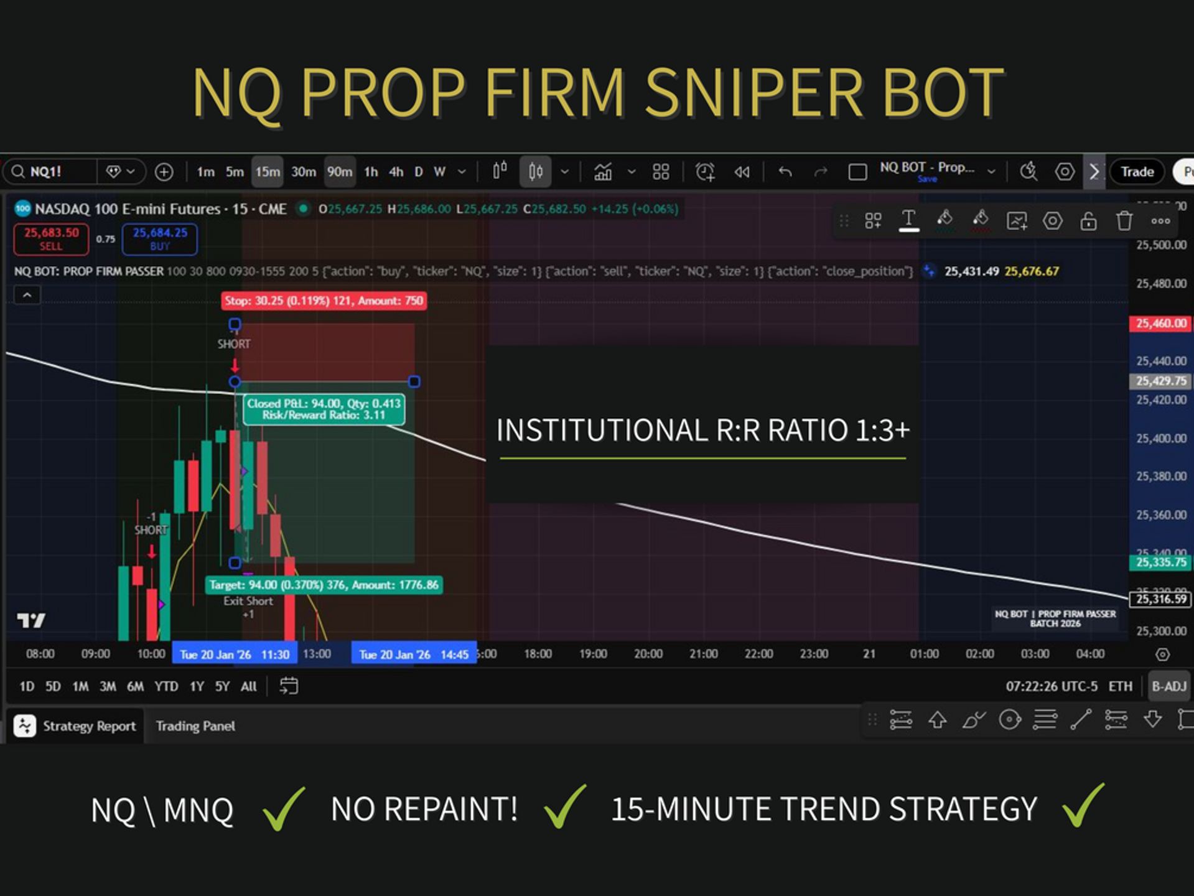Screen dimensions: 1194x896
Task: Select the candlestick chart style icon
Action: pyautogui.click(x=535, y=172)
